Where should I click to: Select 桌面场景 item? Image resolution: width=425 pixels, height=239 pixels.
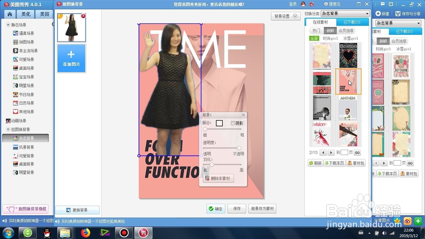pos(23,68)
